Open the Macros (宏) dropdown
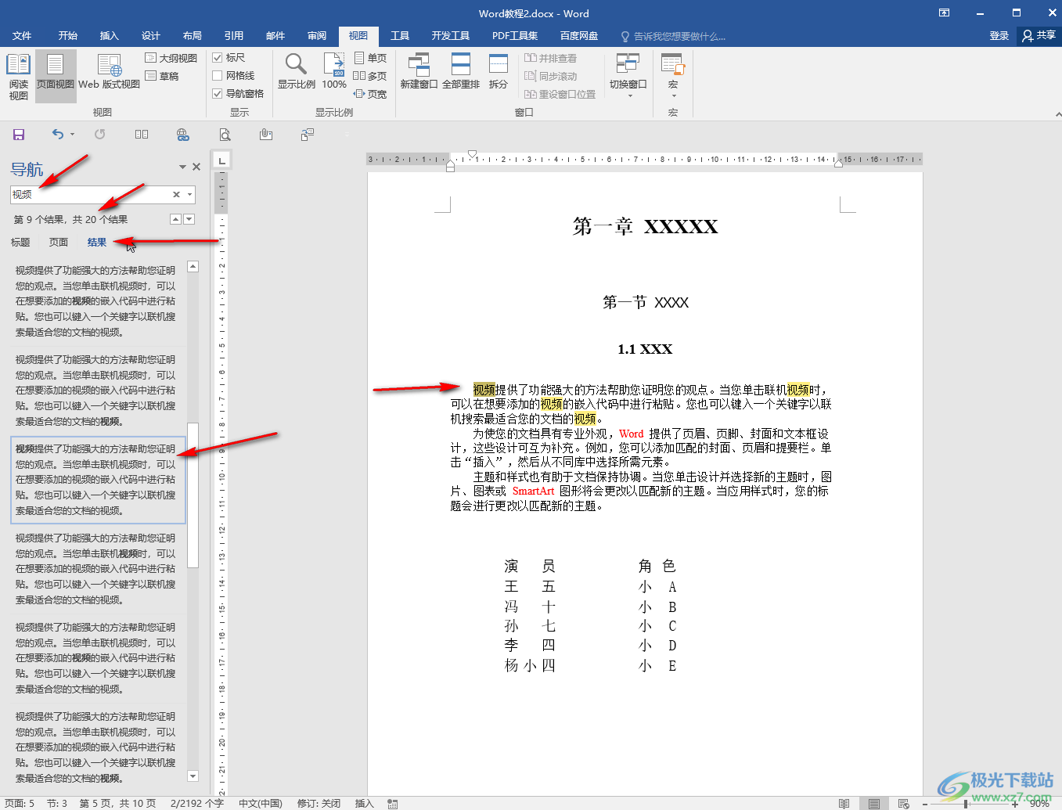 [x=673, y=75]
